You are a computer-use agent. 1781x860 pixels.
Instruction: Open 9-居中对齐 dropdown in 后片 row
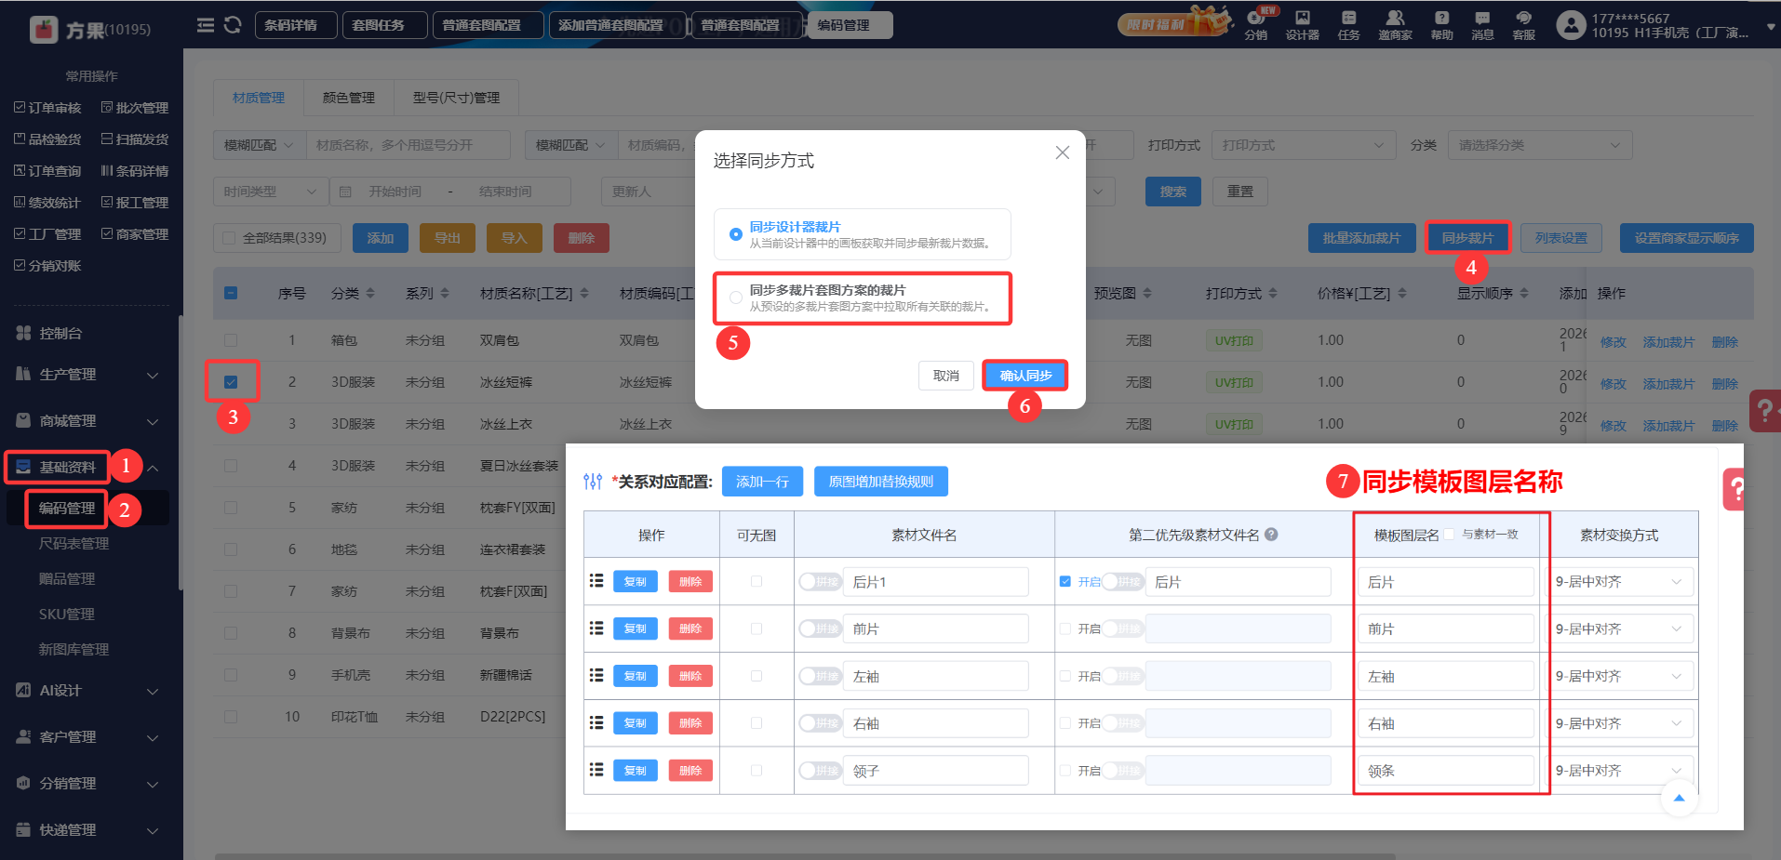(1619, 582)
